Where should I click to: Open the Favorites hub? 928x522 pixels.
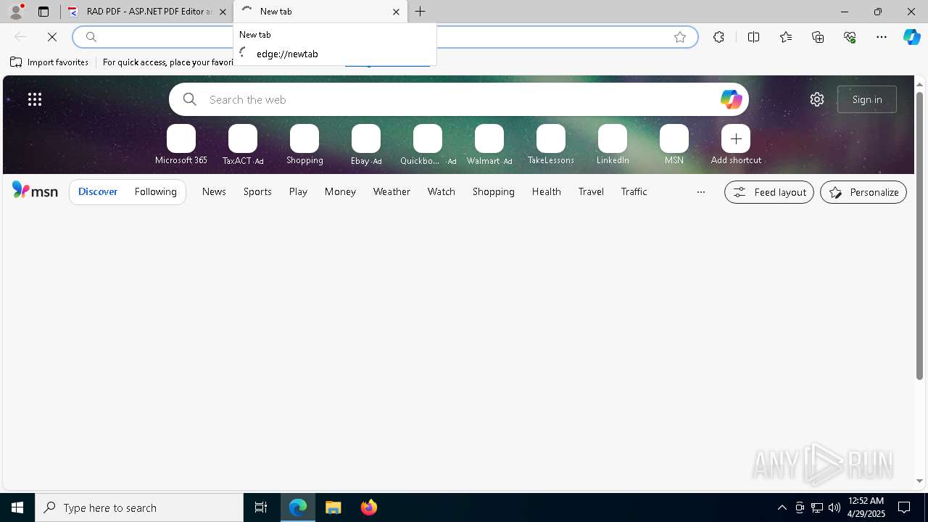click(786, 37)
